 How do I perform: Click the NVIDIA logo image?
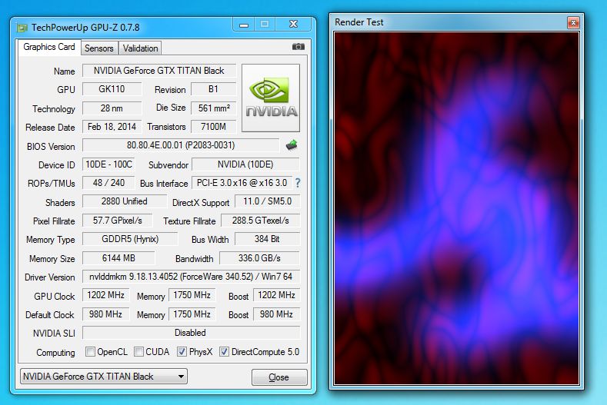pyautogui.click(x=271, y=98)
